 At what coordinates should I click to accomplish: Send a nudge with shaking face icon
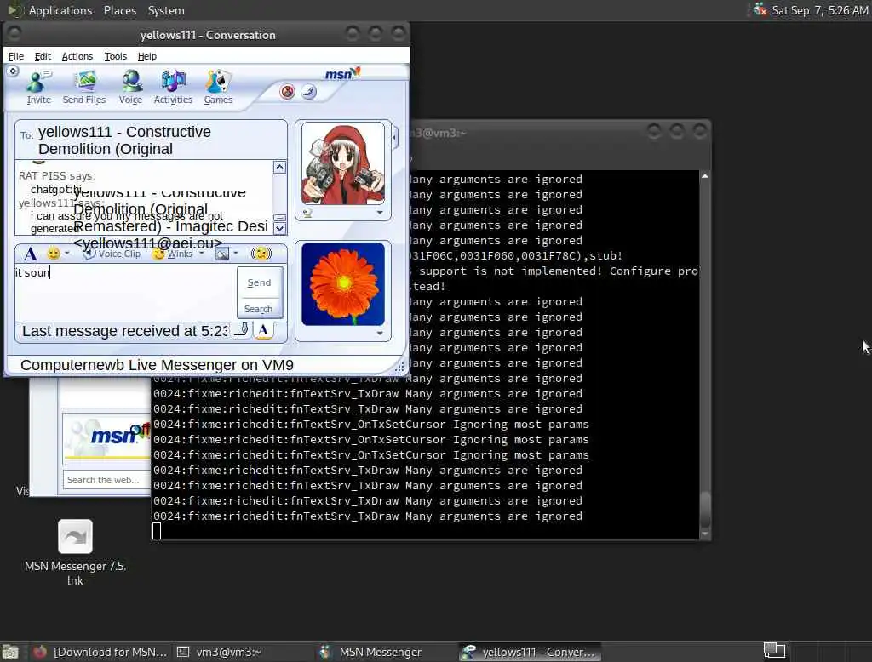(x=261, y=254)
